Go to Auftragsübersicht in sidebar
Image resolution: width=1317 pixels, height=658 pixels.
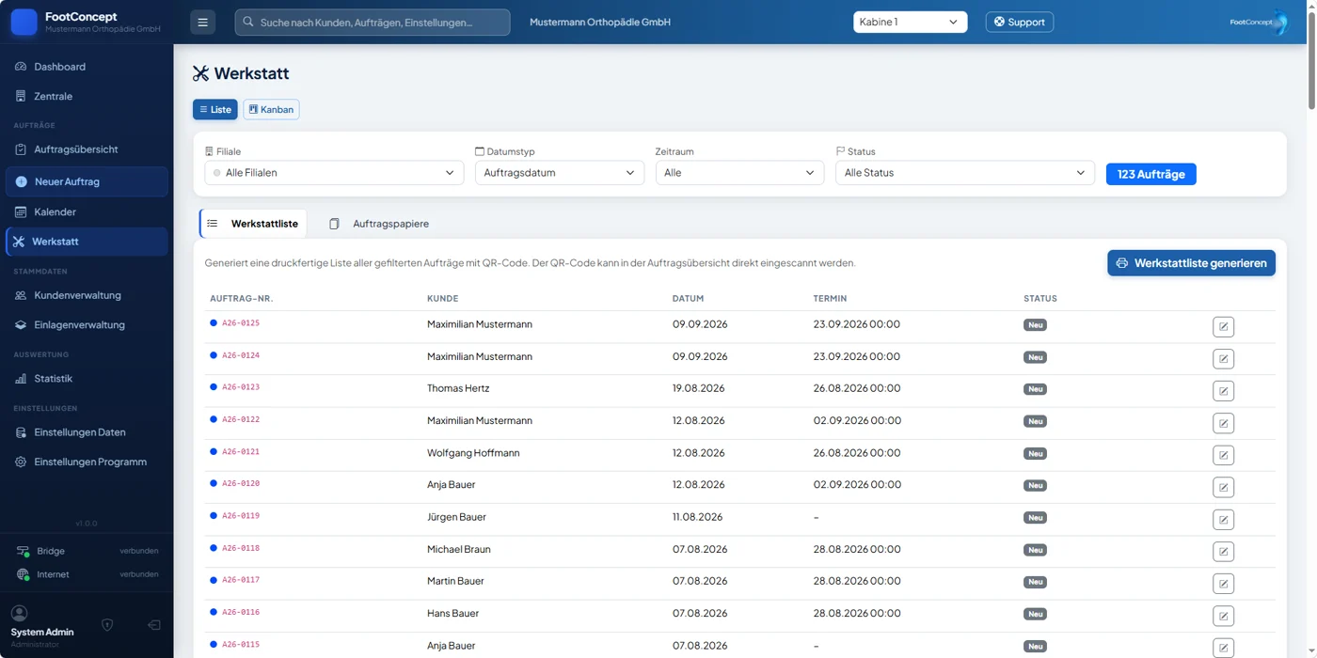[x=87, y=149]
